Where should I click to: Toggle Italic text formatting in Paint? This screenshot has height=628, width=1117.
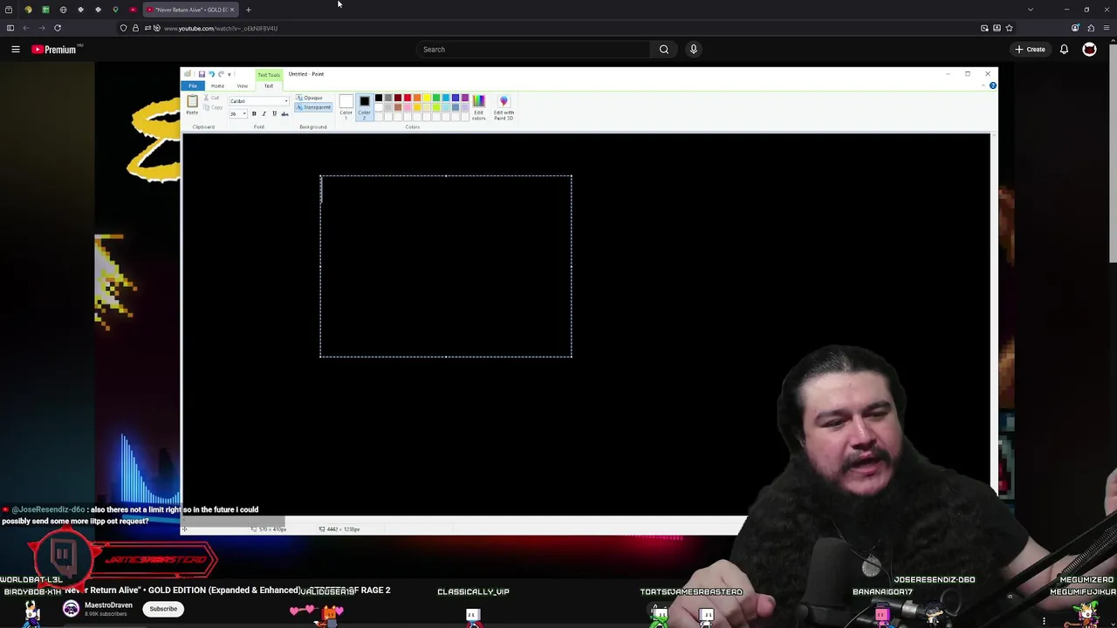[x=264, y=114]
